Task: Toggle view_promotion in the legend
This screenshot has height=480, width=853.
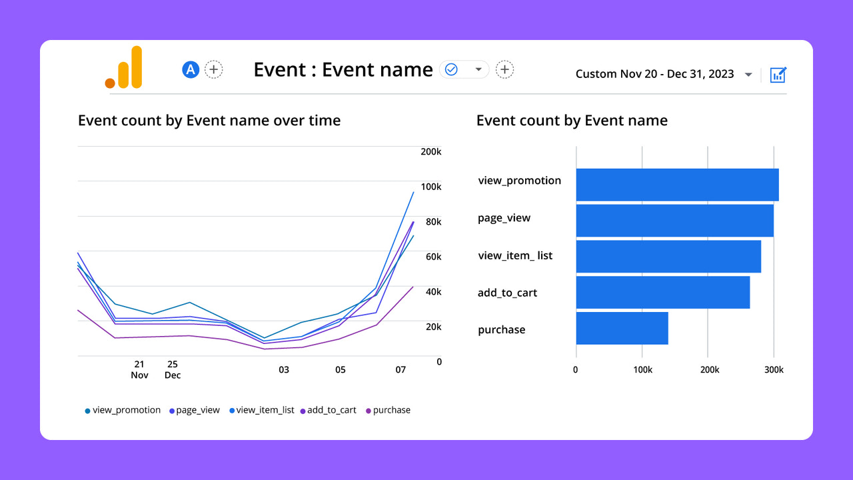Action: [x=123, y=409]
